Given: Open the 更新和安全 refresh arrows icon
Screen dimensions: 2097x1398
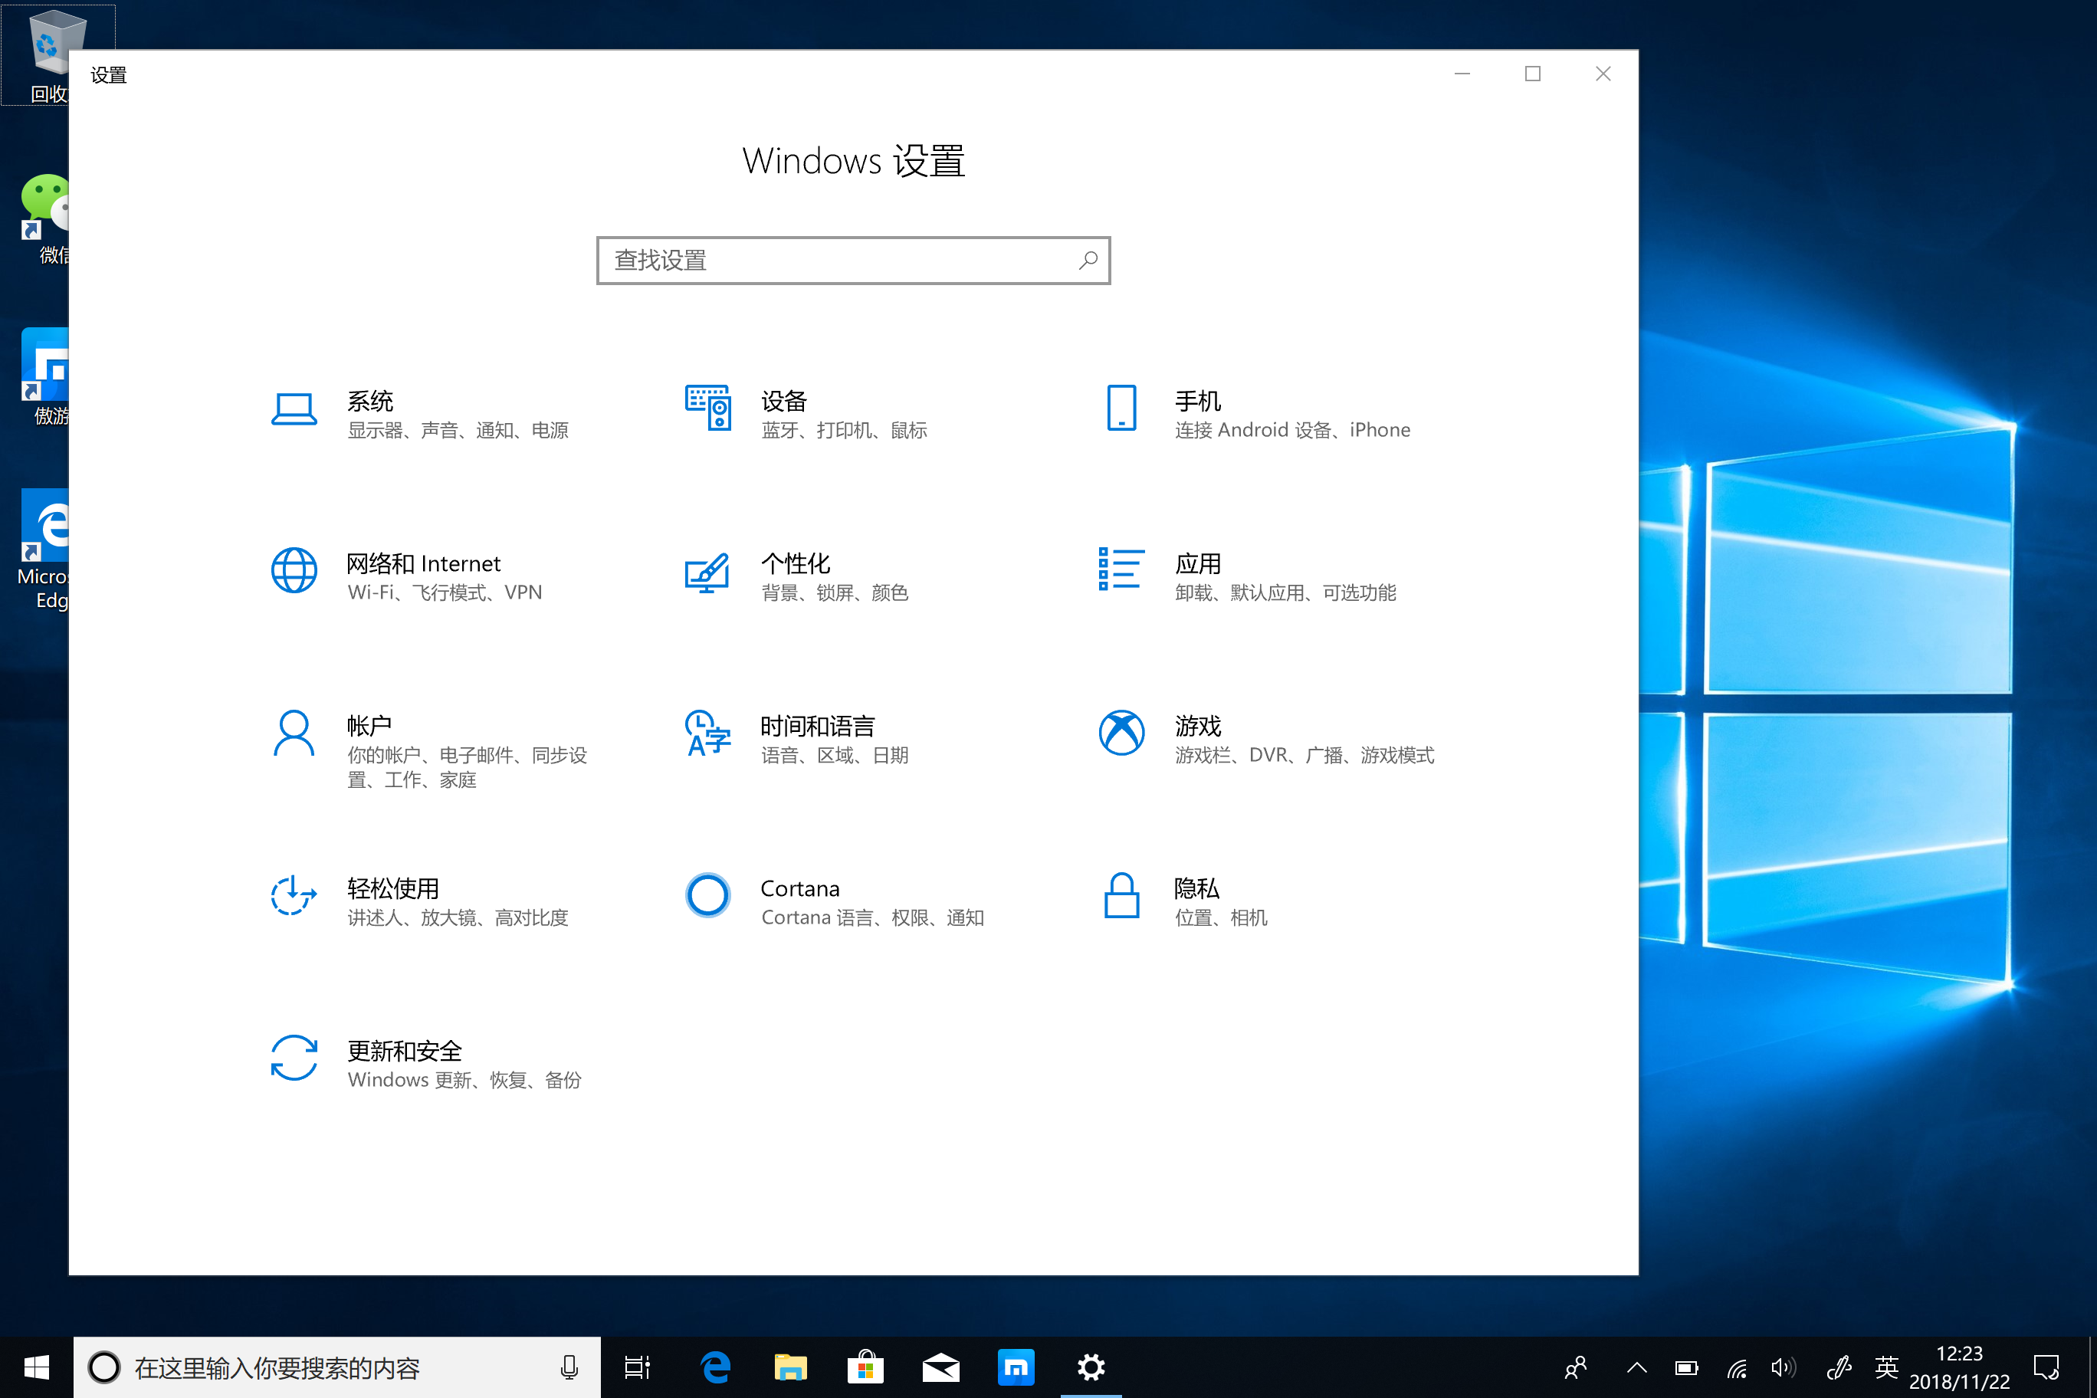Looking at the screenshot, I should 294,1058.
